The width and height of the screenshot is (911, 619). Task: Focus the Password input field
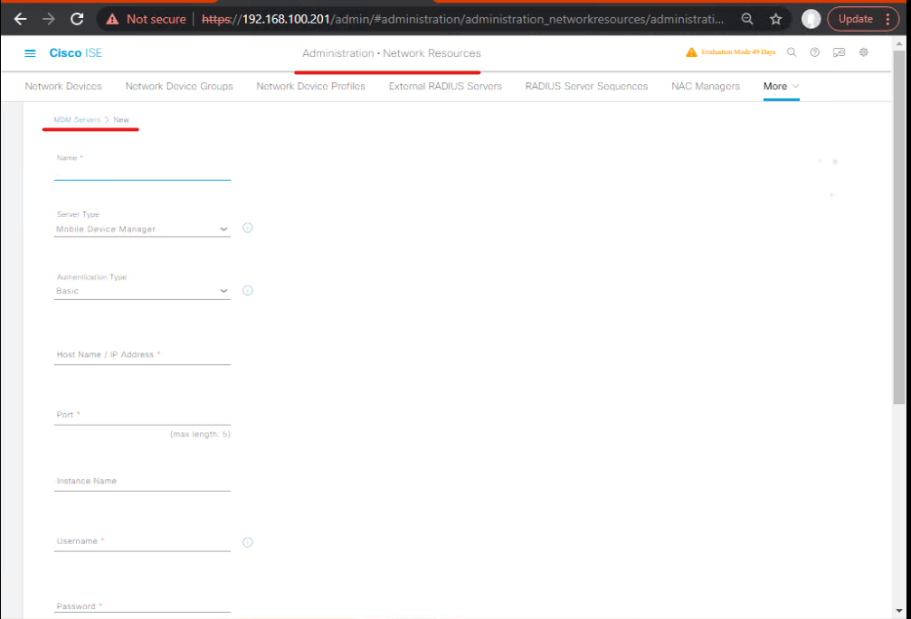click(142, 606)
